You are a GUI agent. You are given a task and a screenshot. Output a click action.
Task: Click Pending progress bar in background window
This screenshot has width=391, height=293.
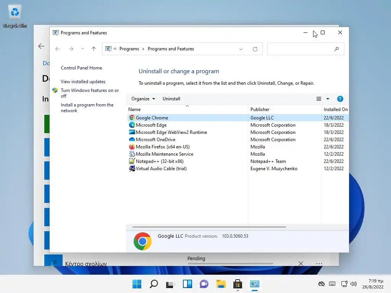[x=230, y=263]
